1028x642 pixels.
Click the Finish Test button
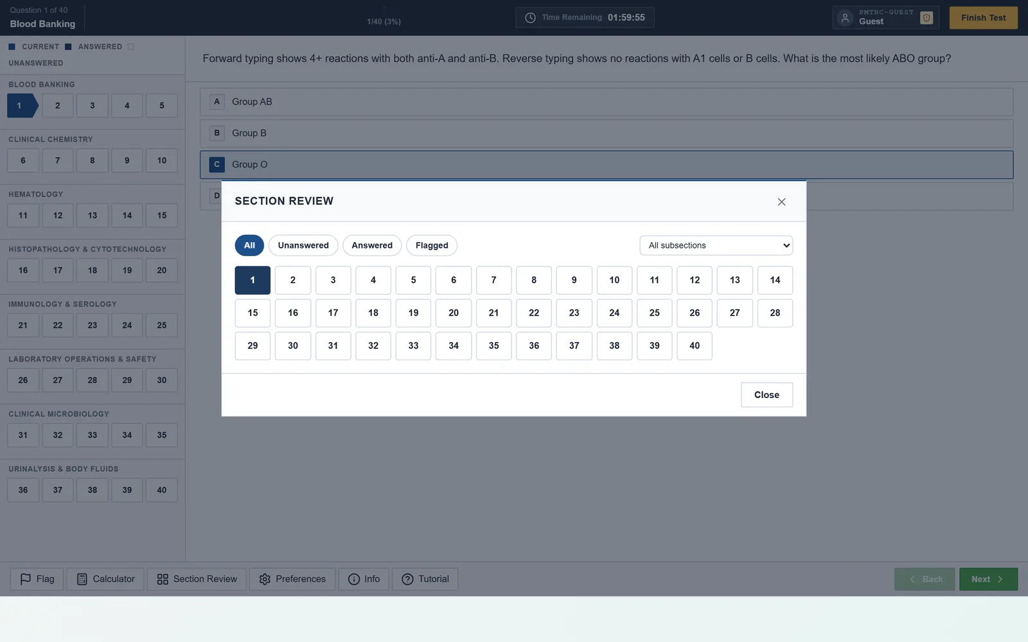click(983, 18)
